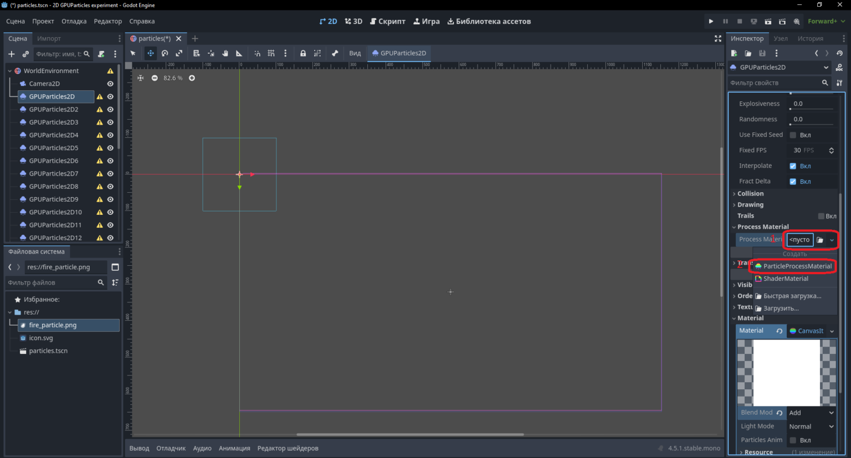Image resolution: width=851 pixels, height=458 pixels.
Task: Click the Вид viewport menu button
Action: pyautogui.click(x=355, y=53)
